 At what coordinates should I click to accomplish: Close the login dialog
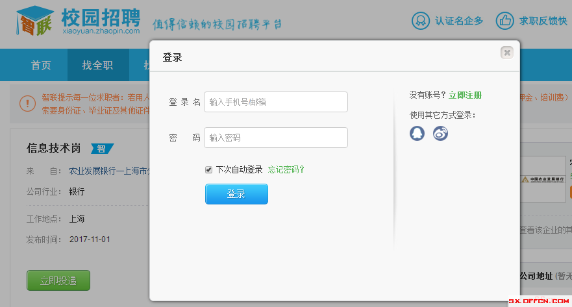(507, 53)
